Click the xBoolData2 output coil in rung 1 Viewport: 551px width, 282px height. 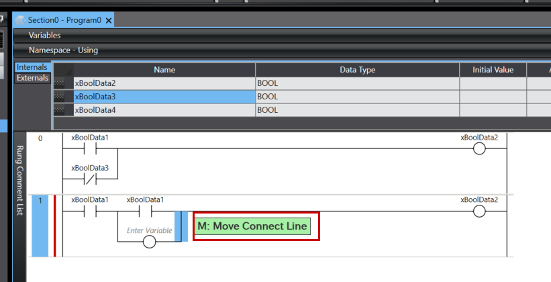click(479, 211)
